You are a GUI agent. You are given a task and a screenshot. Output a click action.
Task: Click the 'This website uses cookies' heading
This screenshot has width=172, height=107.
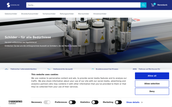click(45, 74)
